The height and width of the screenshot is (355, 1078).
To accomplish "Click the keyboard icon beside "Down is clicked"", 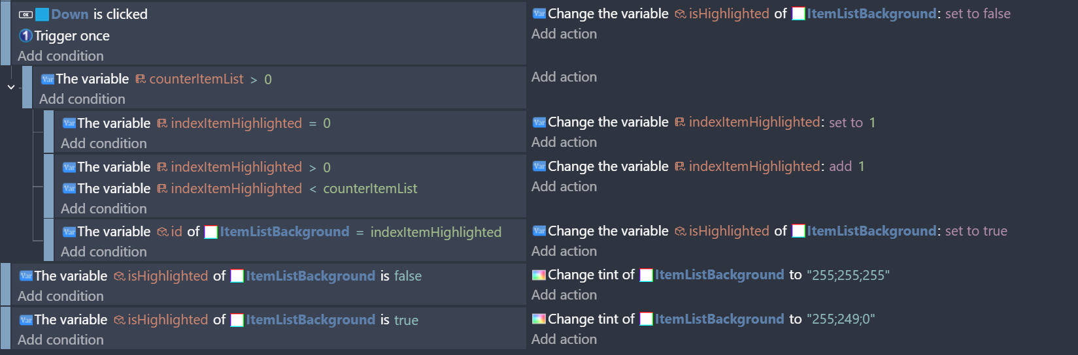I will (25, 14).
